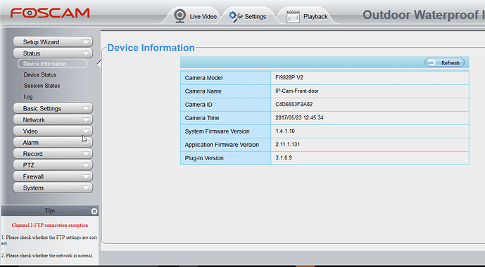Open Session Status page

[x=42, y=86]
